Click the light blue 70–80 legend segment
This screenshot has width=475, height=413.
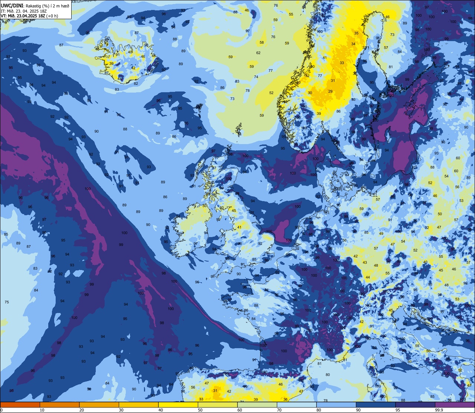(x=297, y=404)
